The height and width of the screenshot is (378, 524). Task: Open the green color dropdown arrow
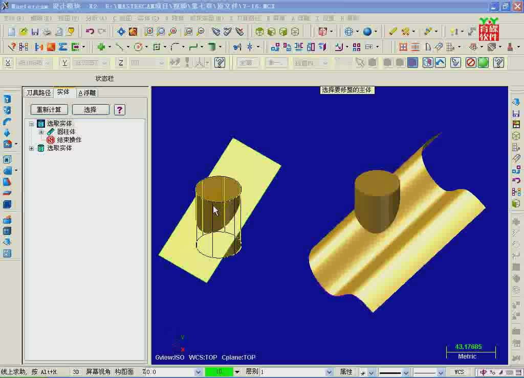237,372
